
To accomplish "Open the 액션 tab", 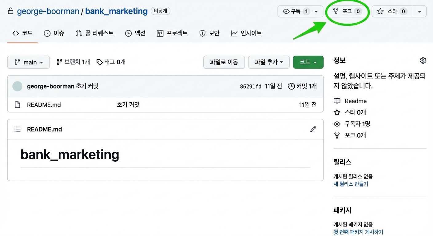I will [x=135, y=33].
